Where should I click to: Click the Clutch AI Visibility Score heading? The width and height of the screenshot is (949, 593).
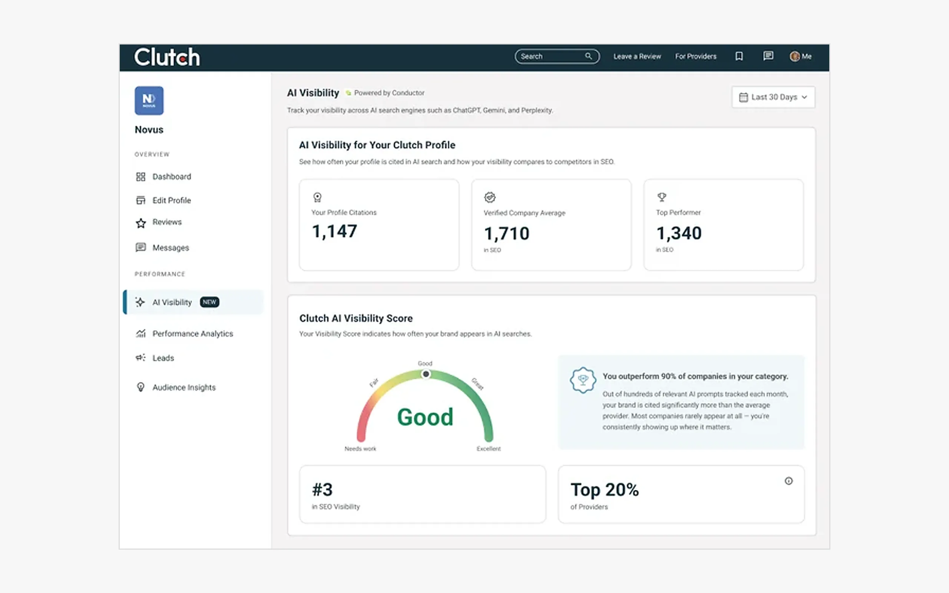[x=356, y=318]
